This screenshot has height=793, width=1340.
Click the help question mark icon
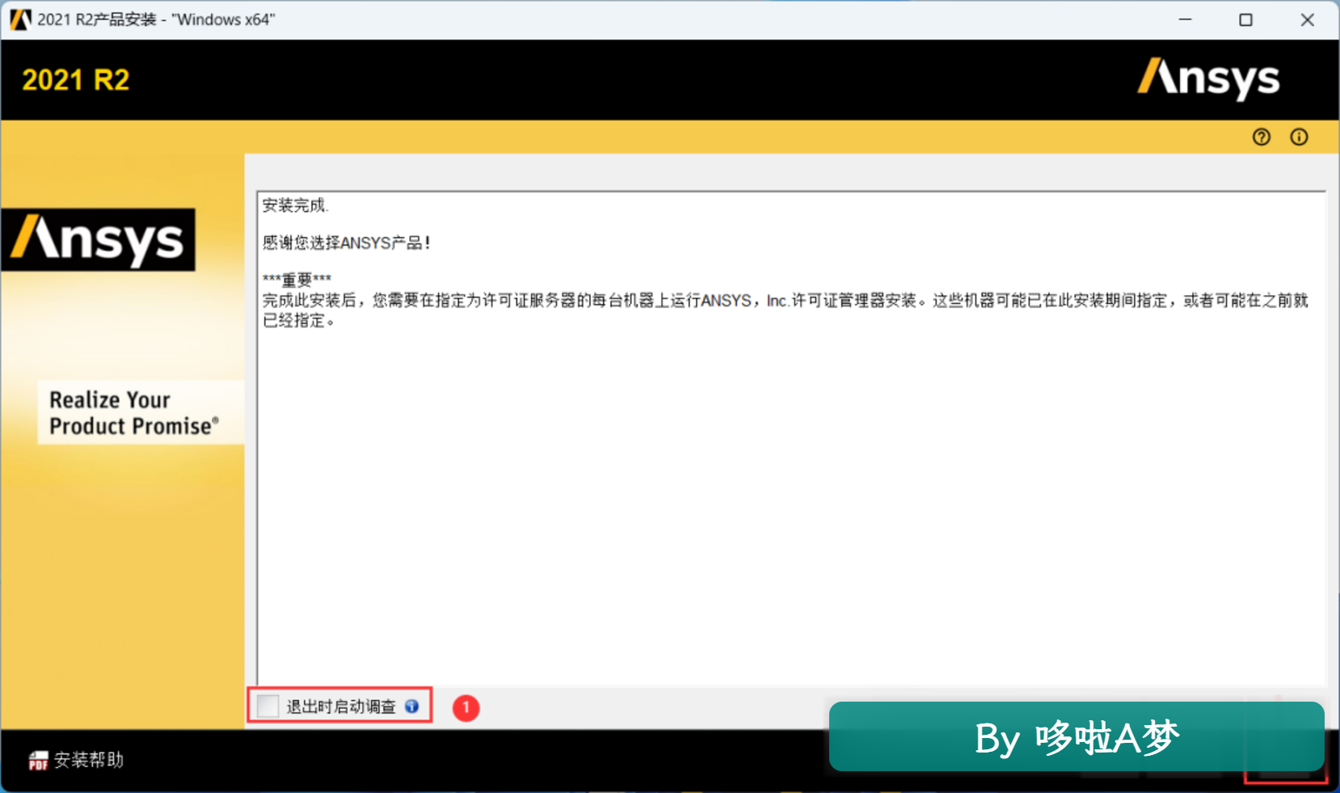1261,137
